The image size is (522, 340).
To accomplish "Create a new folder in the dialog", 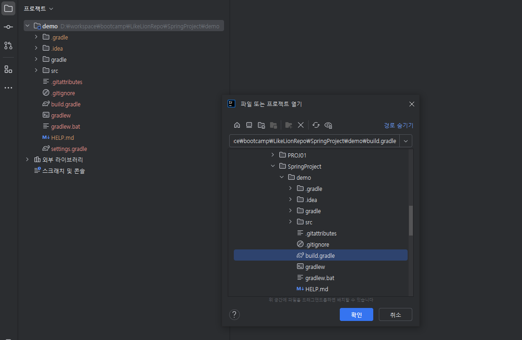I will (x=289, y=125).
